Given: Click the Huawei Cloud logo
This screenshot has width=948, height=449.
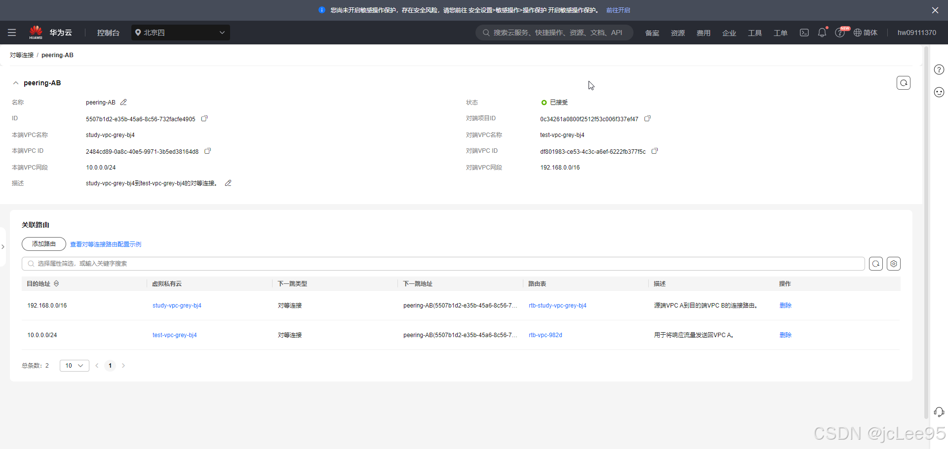Looking at the screenshot, I should point(50,33).
